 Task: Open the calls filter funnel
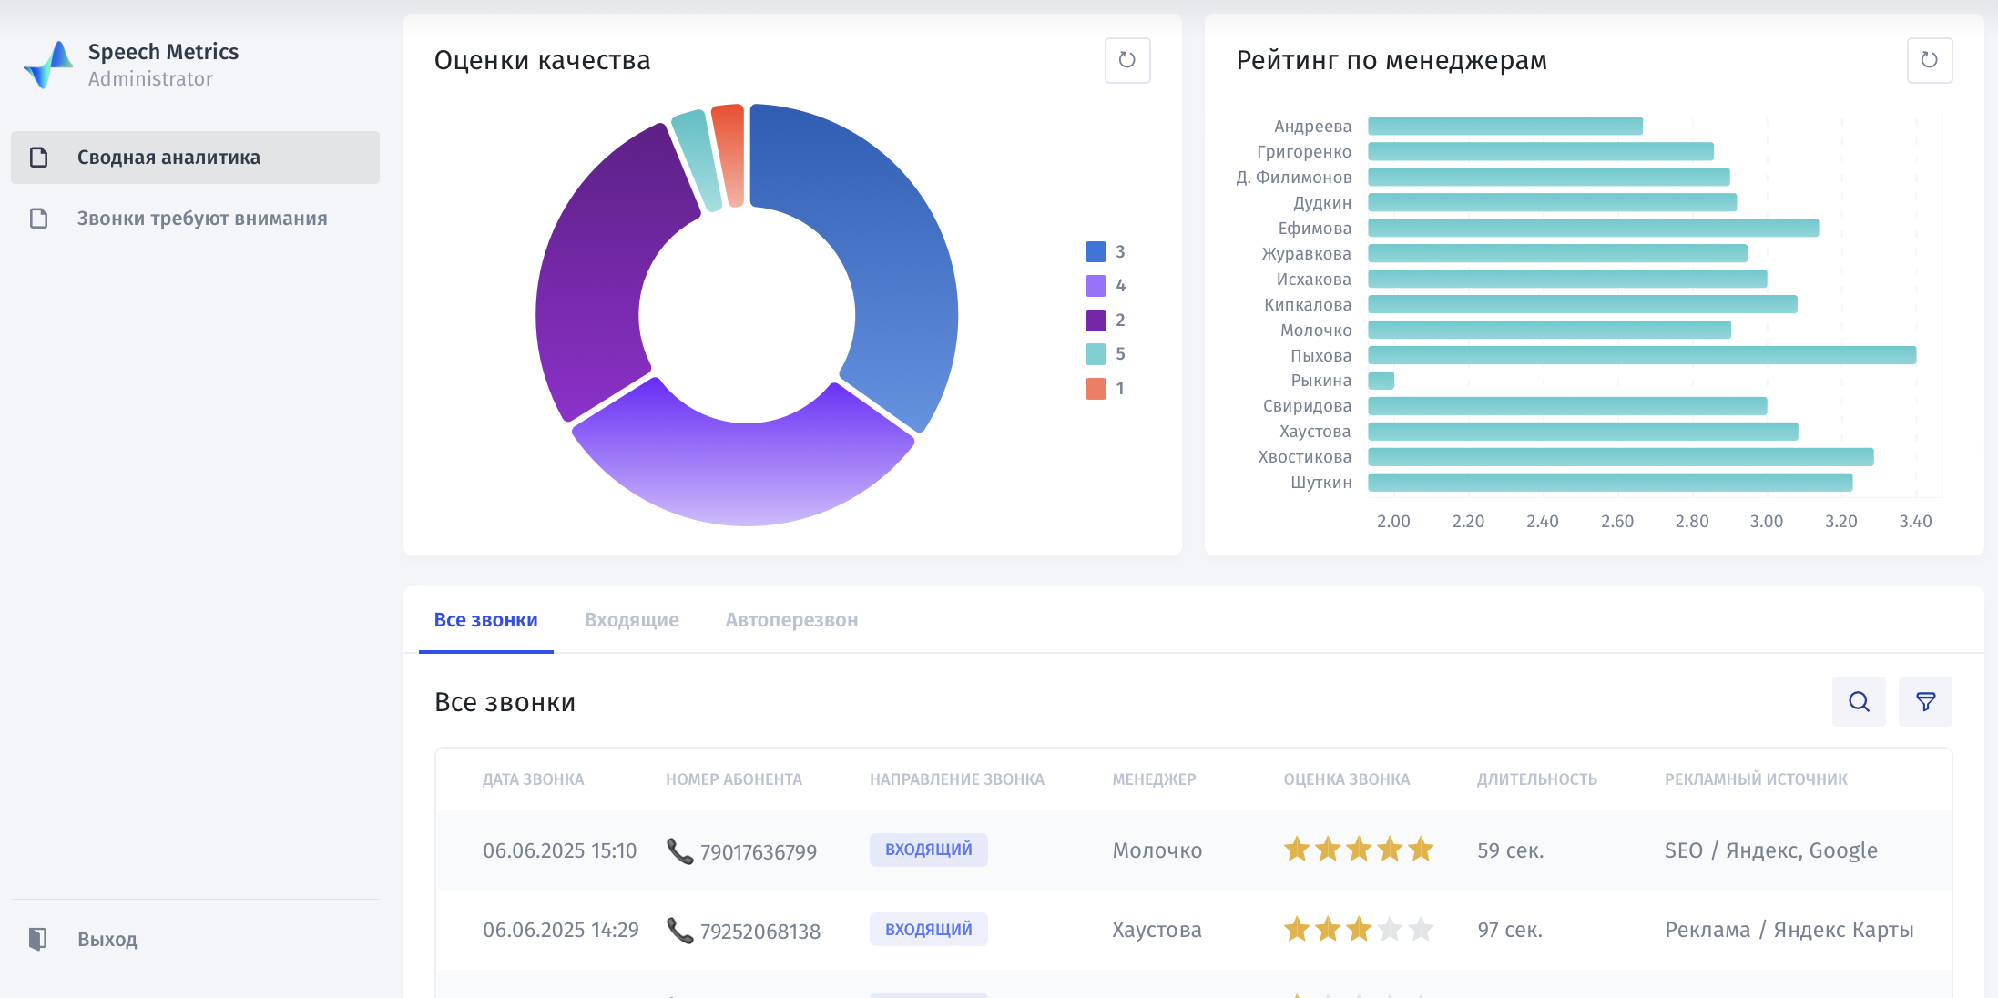click(x=1925, y=701)
